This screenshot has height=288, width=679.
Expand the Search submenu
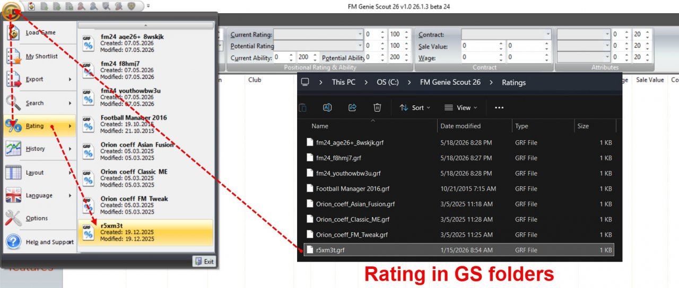click(x=40, y=103)
